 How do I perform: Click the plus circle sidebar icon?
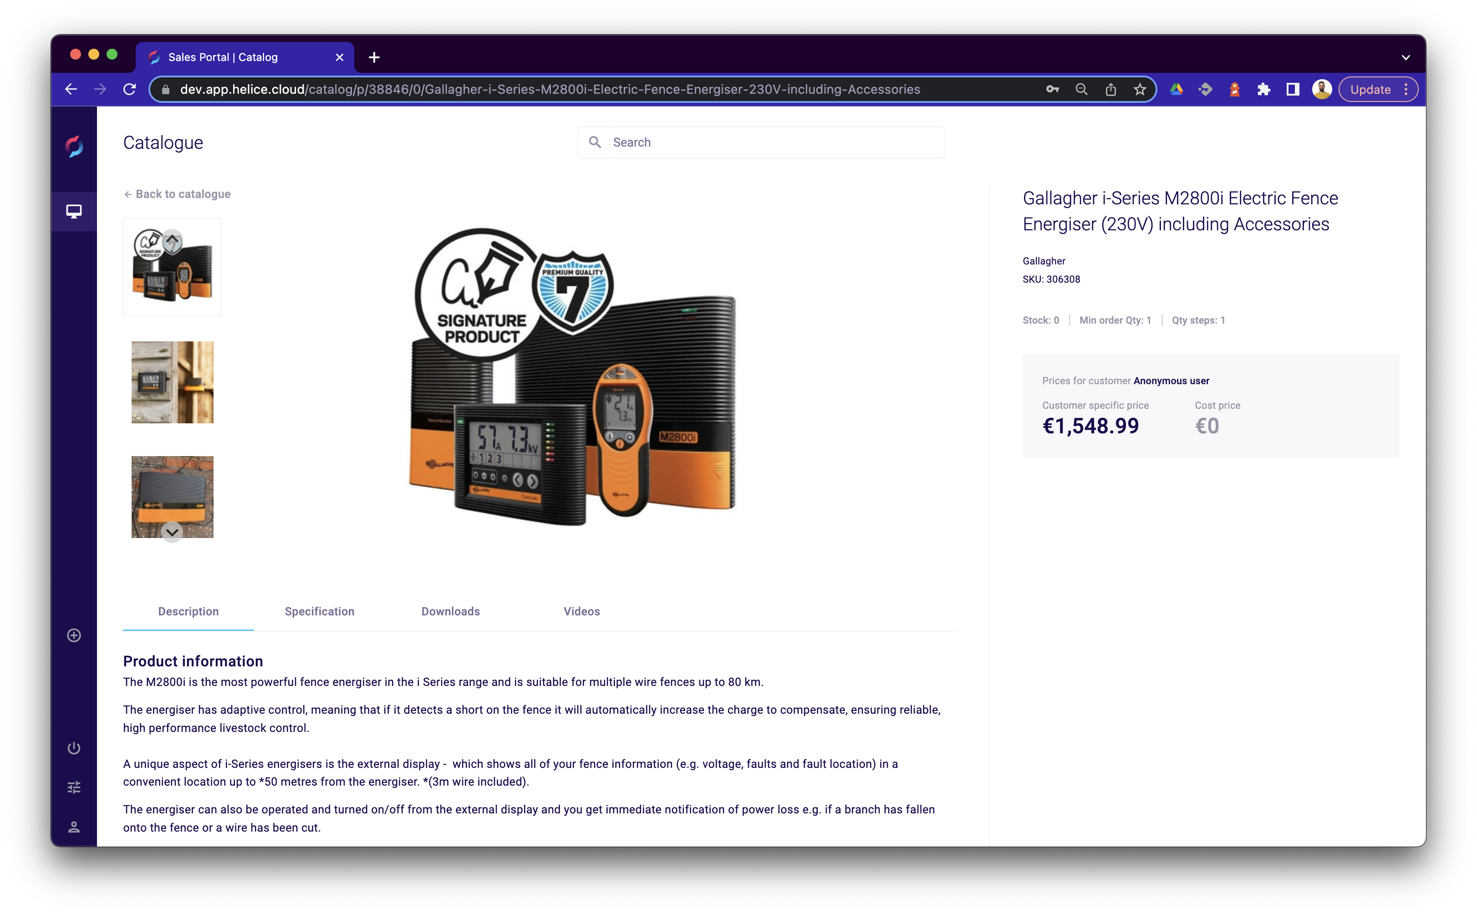coord(74,635)
